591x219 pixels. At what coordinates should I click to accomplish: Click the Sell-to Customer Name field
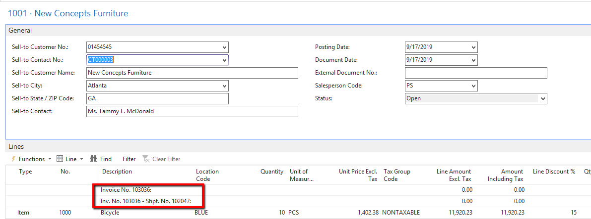(192, 73)
